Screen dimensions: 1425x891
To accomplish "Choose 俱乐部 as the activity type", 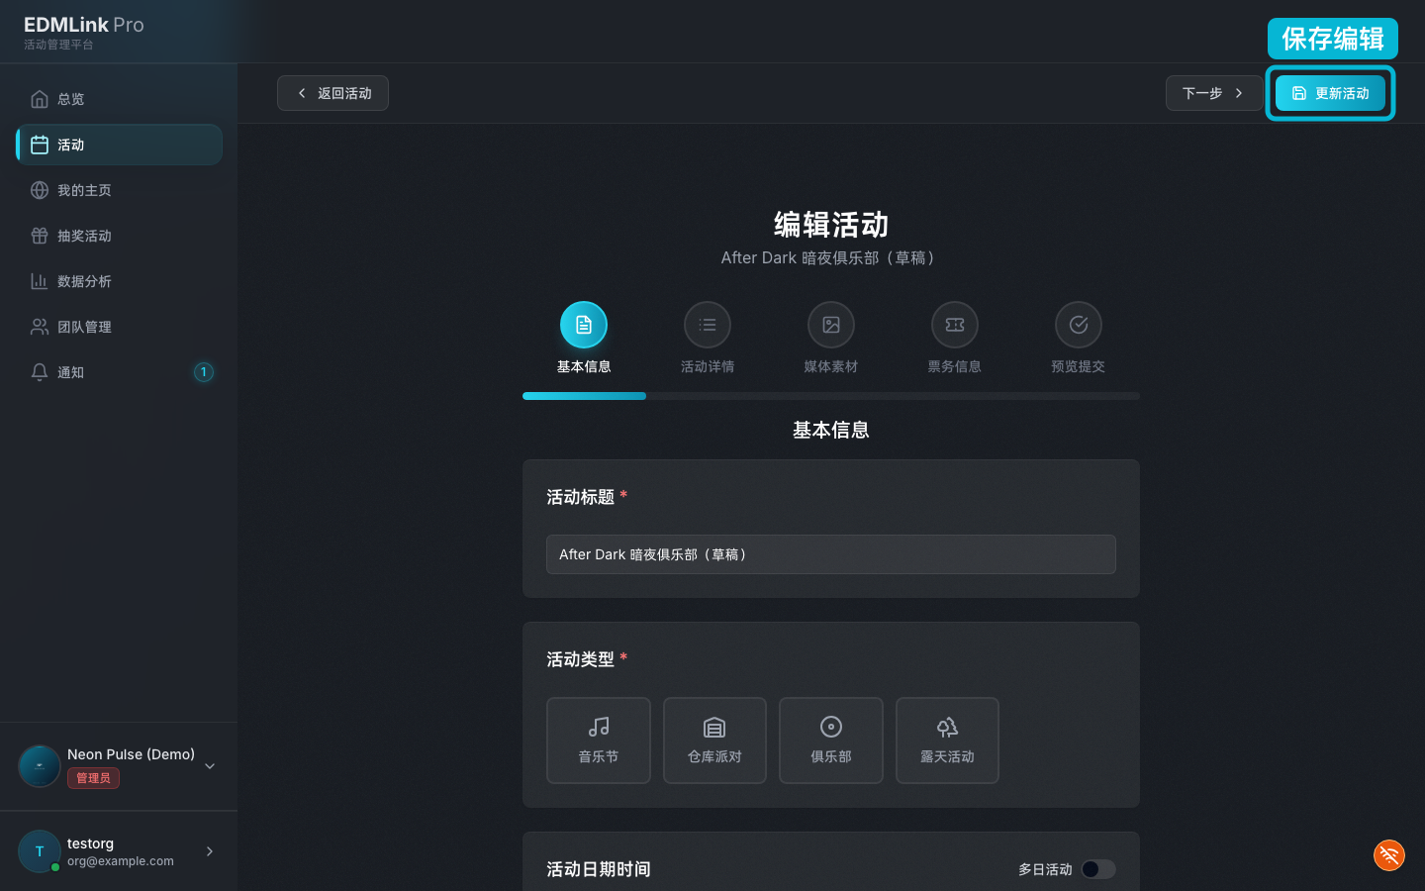I will click(831, 741).
